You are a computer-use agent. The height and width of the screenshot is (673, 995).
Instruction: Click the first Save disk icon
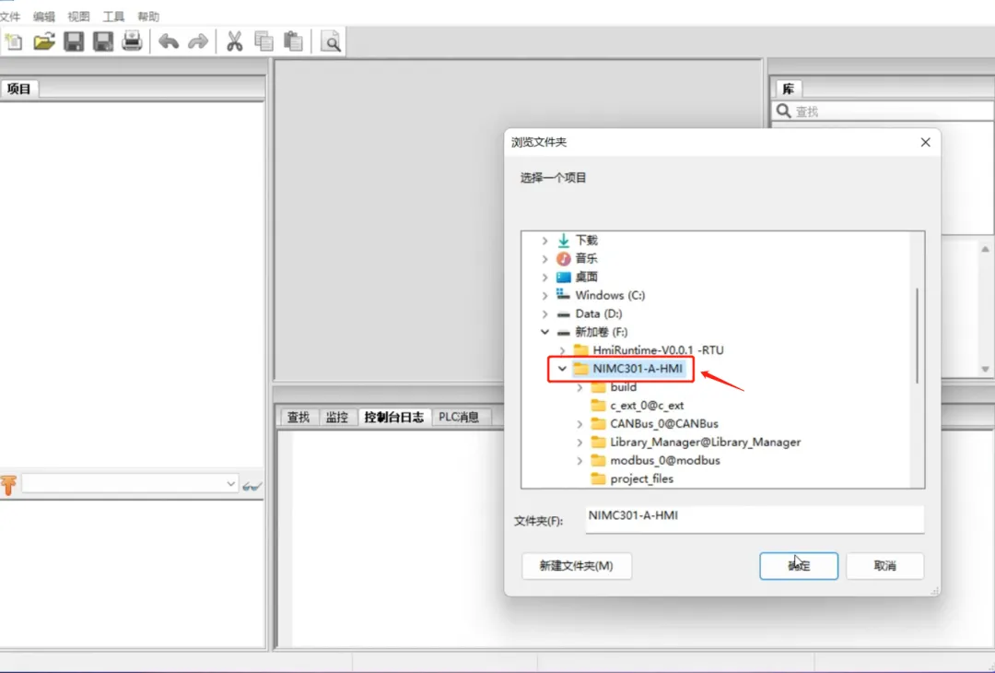pyautogui.click(x=74, y=41)
